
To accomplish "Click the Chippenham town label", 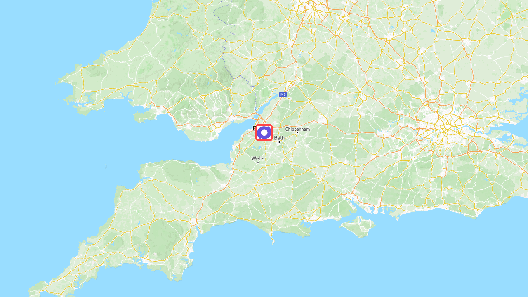I will 297,129.
